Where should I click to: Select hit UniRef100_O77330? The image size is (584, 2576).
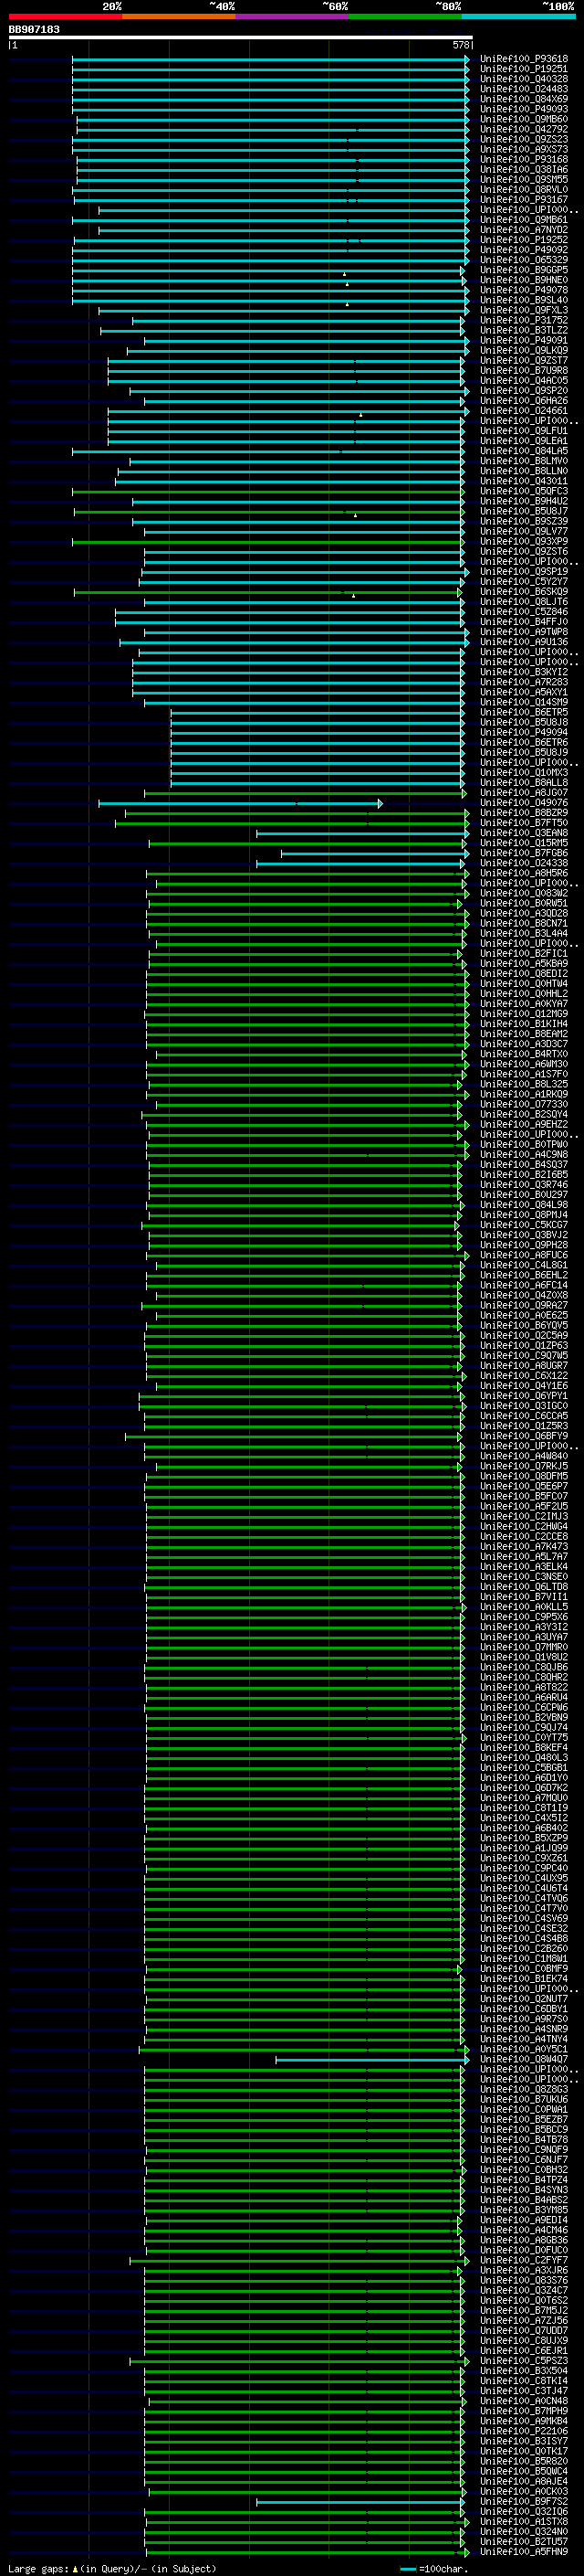click(x=524, y=1105)
